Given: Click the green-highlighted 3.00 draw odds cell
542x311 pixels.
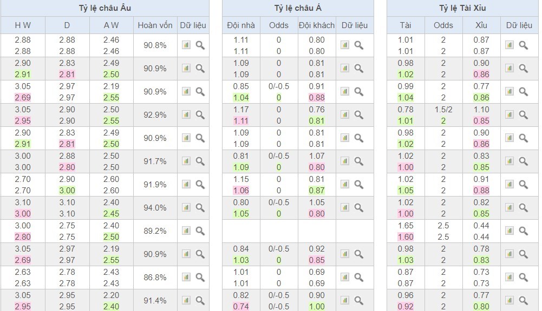Looking at the screenshot, I should pos(67,191).
